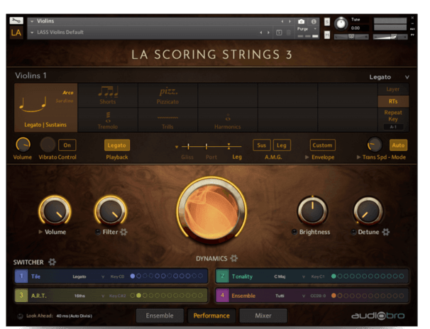Image resolution: width=430 pixels, height=329 pixels.
Task: Switch to the Performance tab
Action: pos(211,316)
